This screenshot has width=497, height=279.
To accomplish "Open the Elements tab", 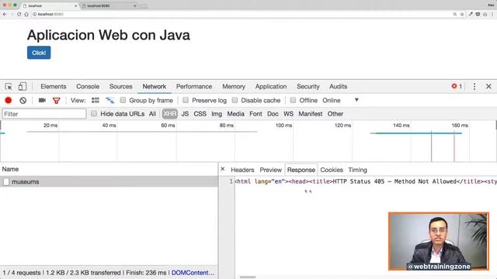I will click(54, 86).
